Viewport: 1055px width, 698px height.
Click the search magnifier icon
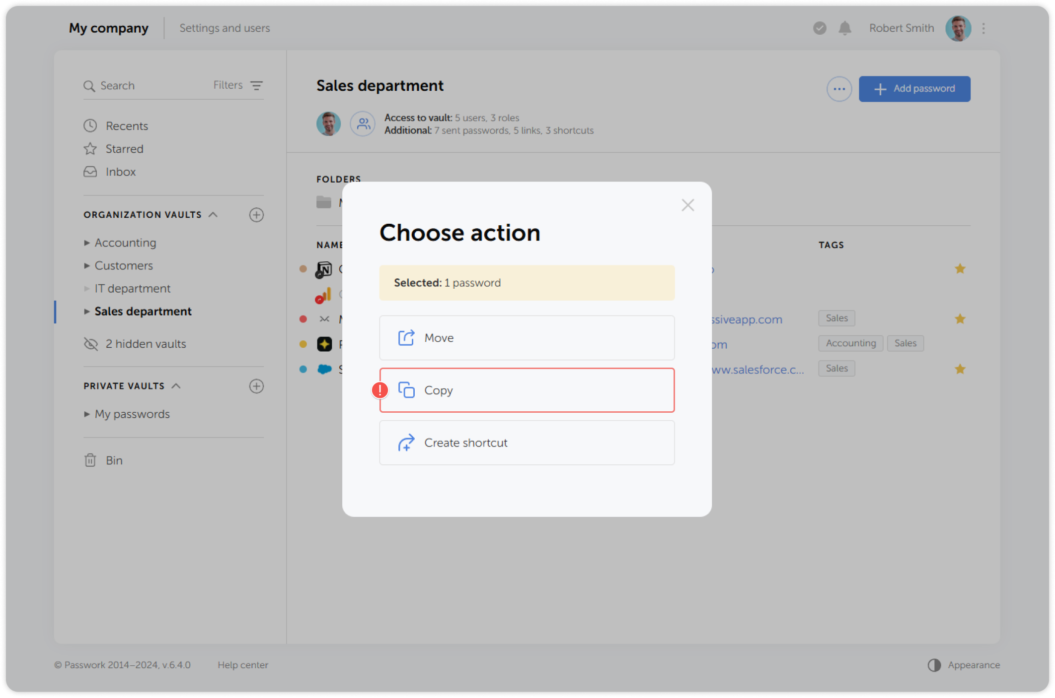[x=90, y=85]
